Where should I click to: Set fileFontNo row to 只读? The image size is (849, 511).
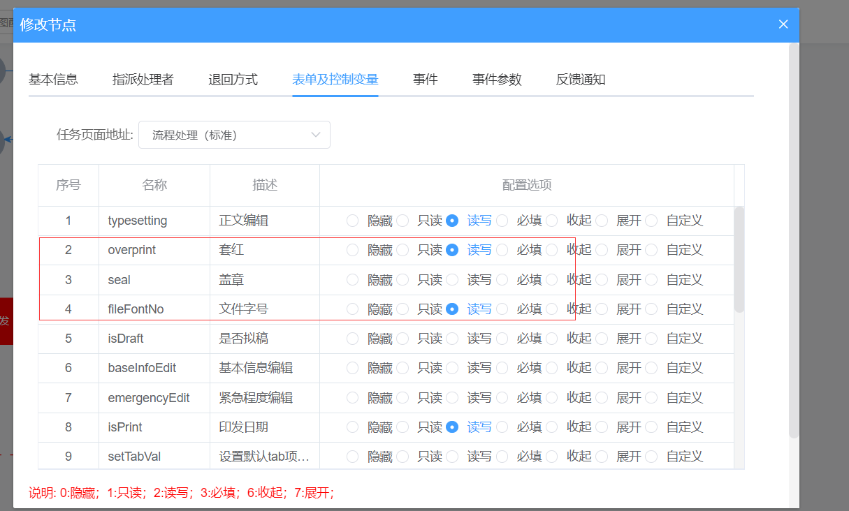(x=402, y=309)
